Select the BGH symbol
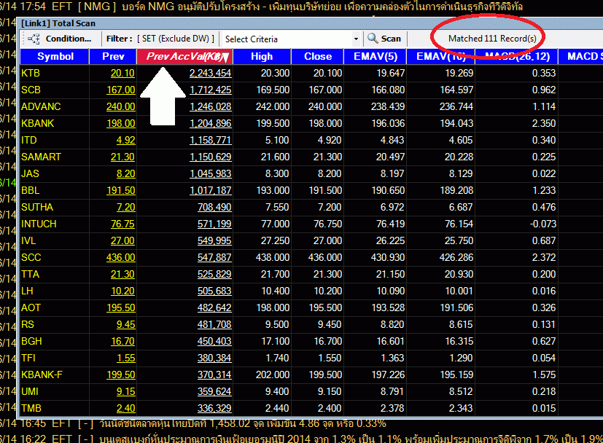603x443 pixels. [31, 342]
